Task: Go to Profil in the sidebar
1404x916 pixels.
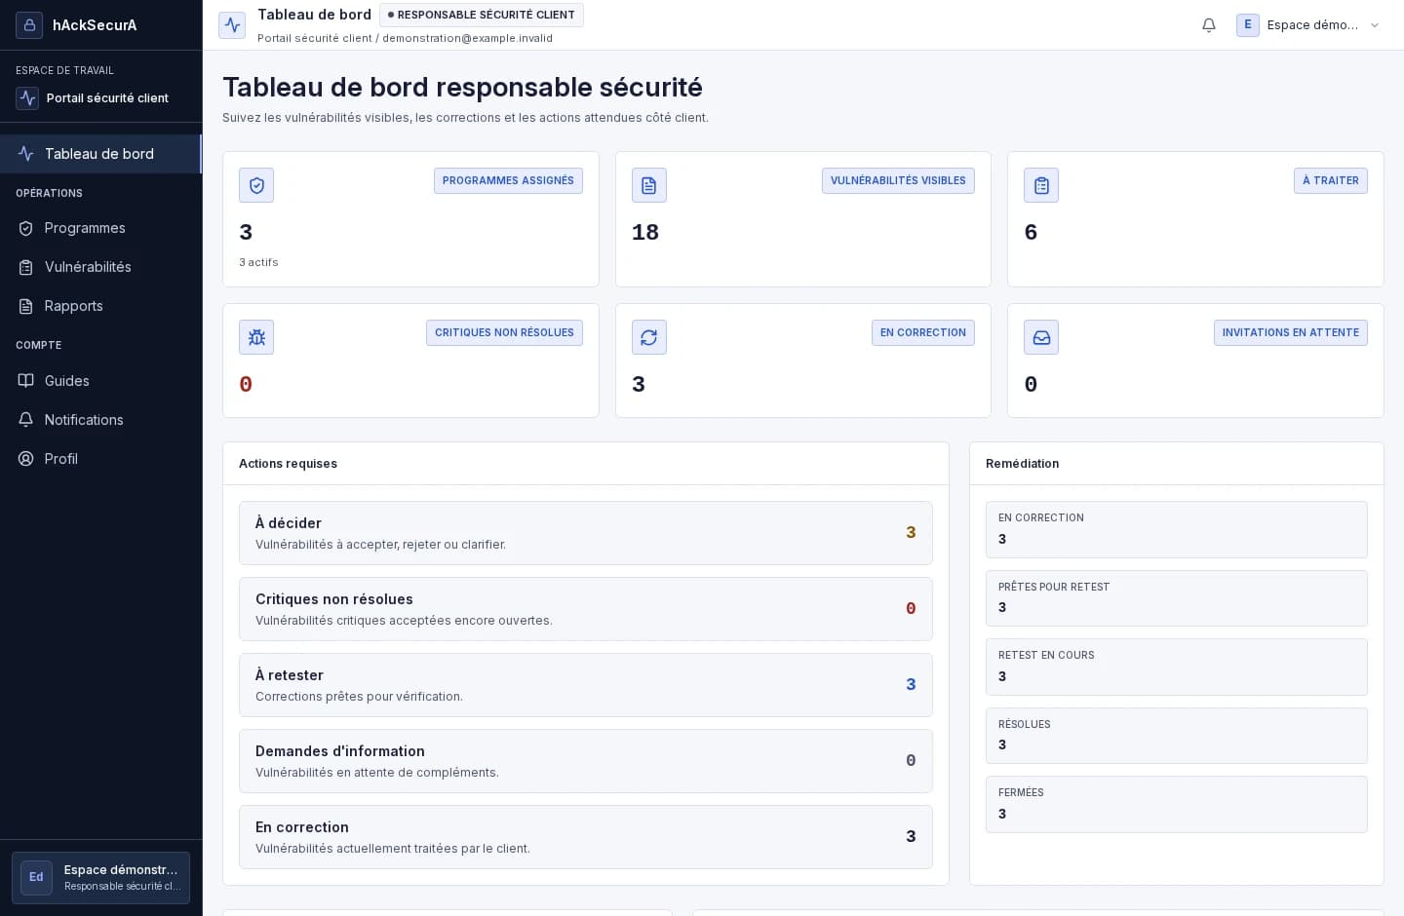Action: point(100,459)
